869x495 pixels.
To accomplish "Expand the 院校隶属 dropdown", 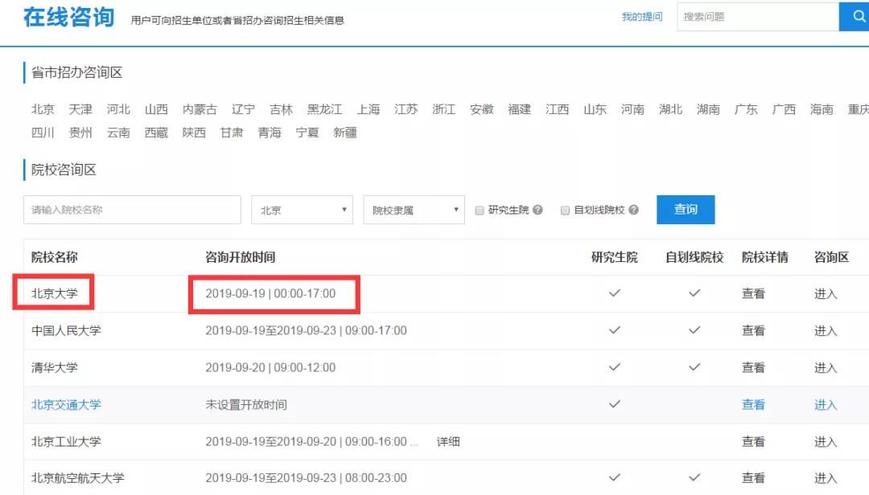I will point(414,210).
